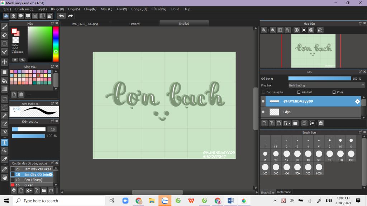Toggle the Bảo vệ alpha checkbox
Viewport: 367px width, 206px height.
264,92
